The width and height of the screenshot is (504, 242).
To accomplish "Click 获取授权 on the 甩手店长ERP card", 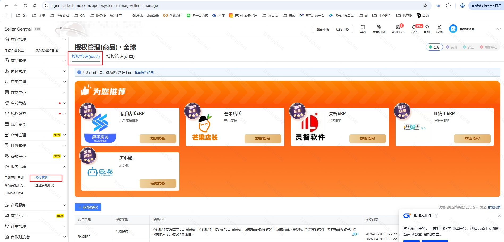I will pyautogui.click(x=158, y=139).
